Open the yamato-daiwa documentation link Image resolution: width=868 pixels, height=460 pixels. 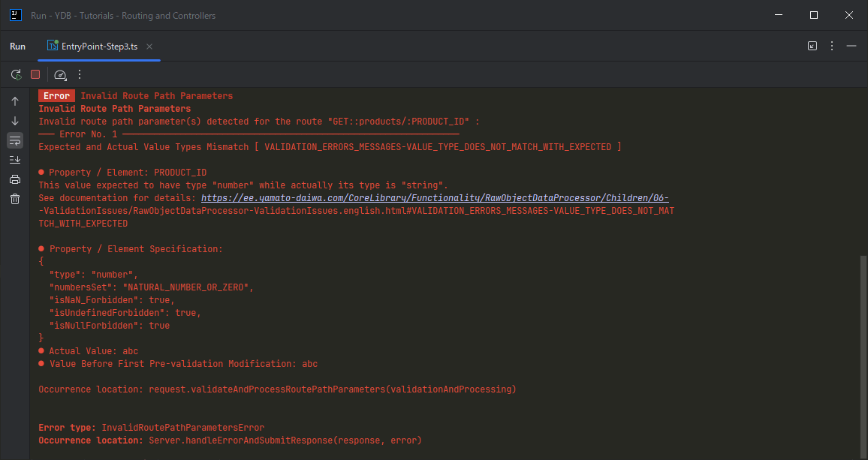435,198
